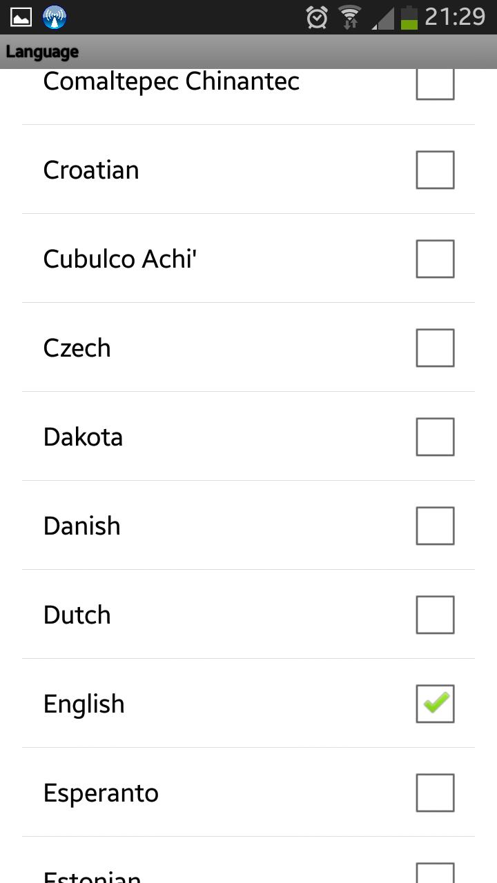Tap the gallery picture icon in status bar
The image size is (497, 883).
click(21, 17)
